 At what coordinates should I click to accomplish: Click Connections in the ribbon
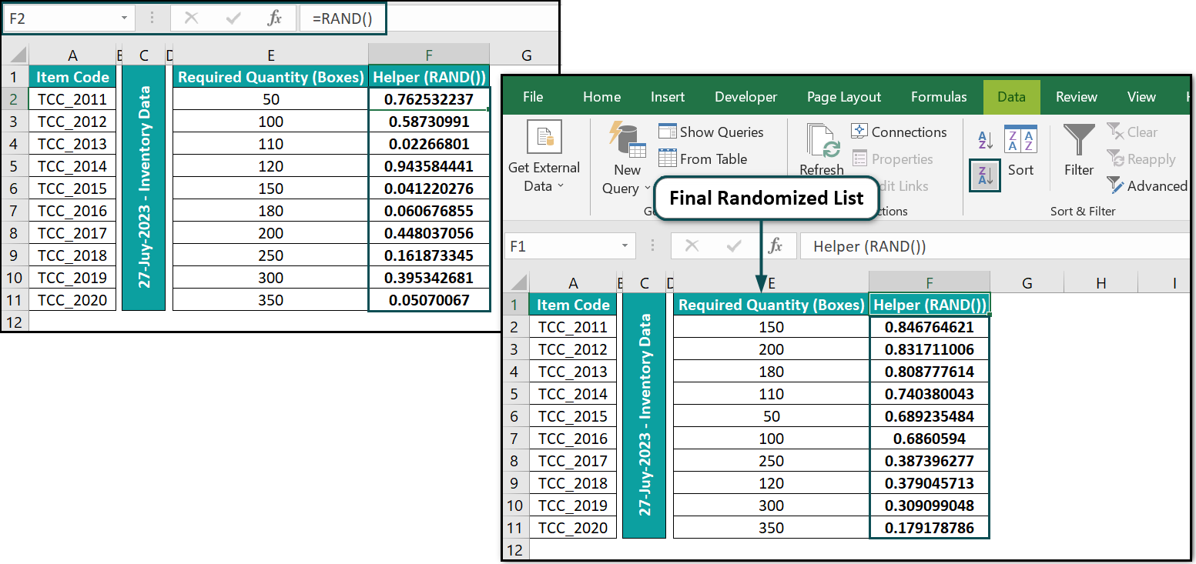[x=899, y=132]
